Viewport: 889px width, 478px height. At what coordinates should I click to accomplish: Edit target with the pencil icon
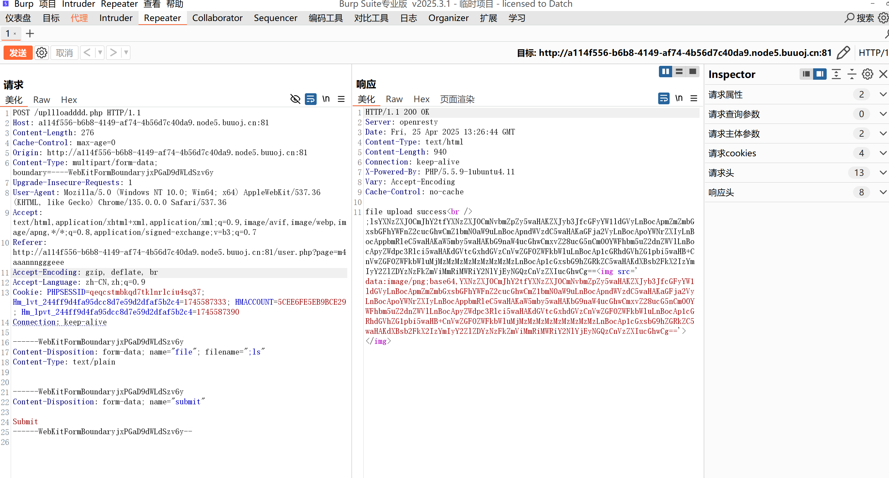843,53
